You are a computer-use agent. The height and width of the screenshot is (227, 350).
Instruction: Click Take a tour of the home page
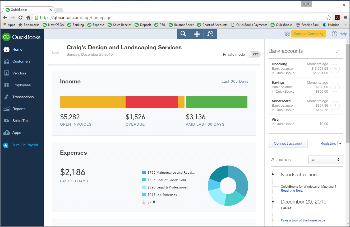pos(303,220)
